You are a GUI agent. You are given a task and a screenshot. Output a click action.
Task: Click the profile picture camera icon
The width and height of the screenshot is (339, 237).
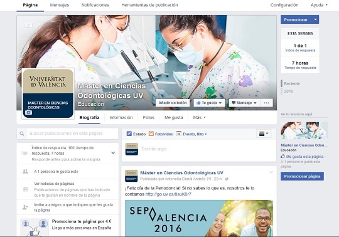pos(28,112)
